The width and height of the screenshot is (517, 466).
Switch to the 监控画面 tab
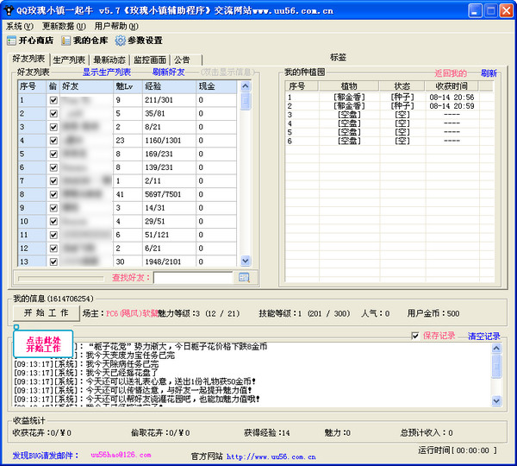[149, 60]
